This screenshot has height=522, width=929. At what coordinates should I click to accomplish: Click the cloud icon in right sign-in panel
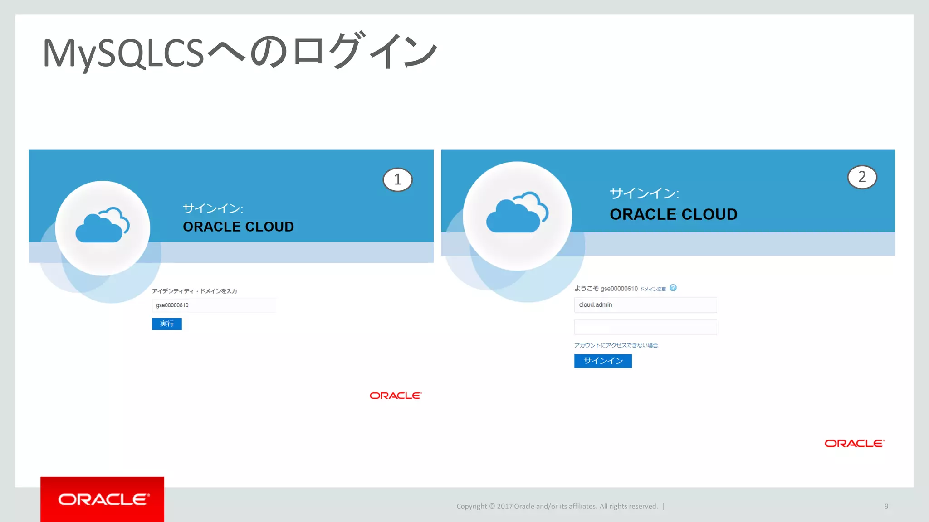517,212
